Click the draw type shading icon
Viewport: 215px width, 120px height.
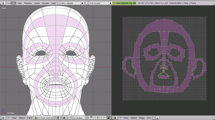click(58, 118)
